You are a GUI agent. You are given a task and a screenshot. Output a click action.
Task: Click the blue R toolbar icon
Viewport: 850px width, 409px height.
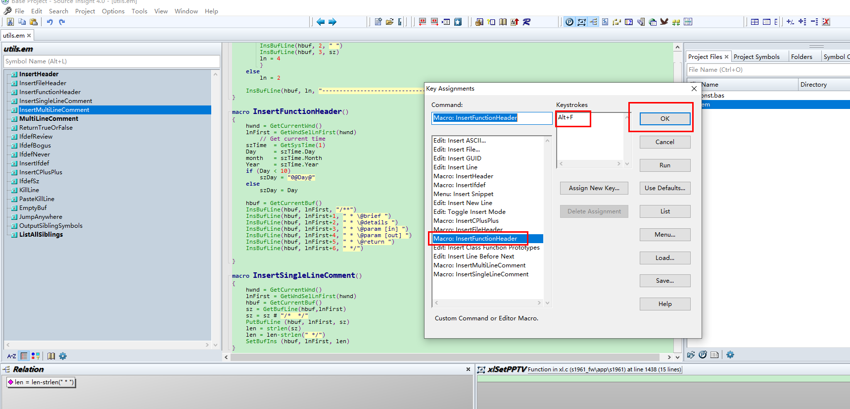pos(526,22)
